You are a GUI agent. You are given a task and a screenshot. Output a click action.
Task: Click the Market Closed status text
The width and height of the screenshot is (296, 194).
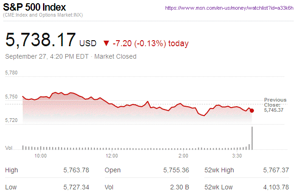tap(115, 57)
